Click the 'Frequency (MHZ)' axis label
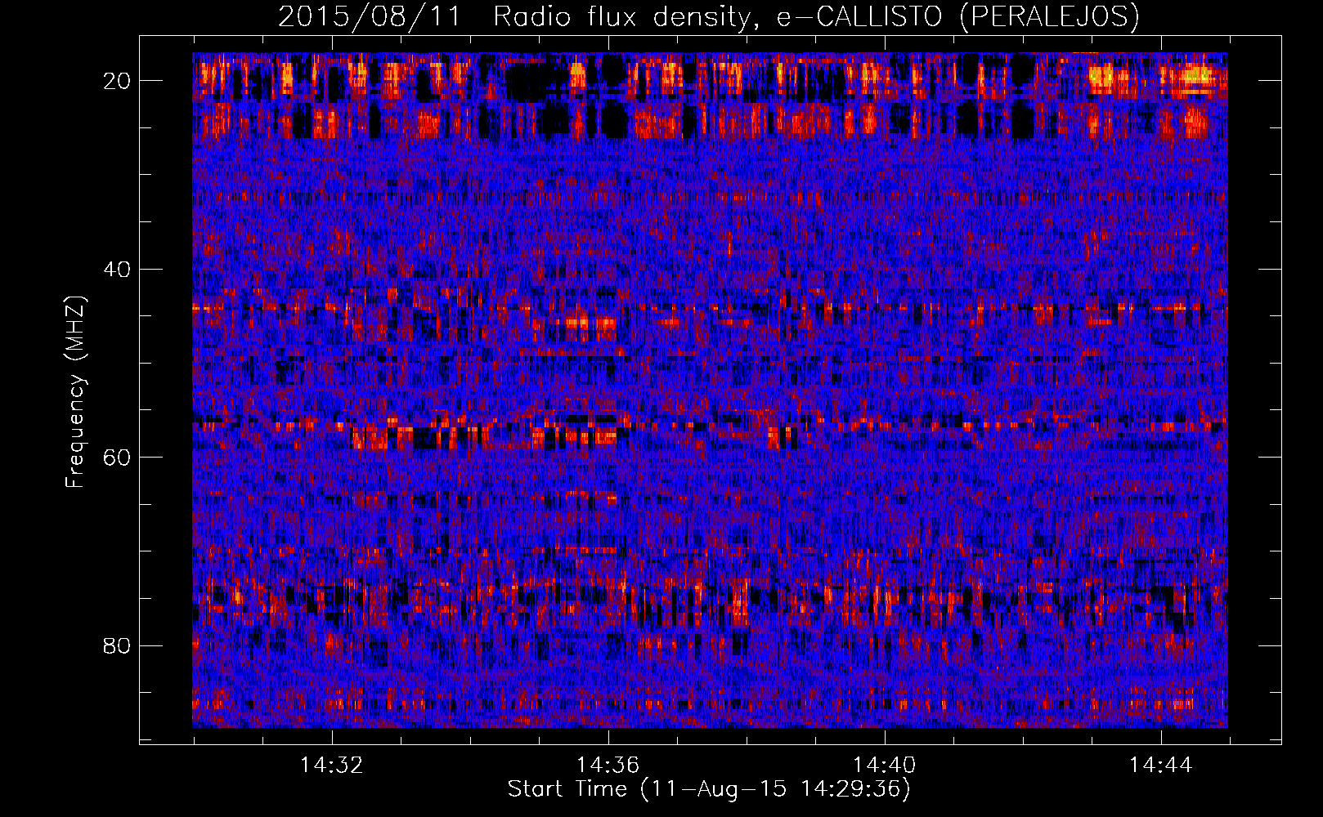 coord(75,391)
